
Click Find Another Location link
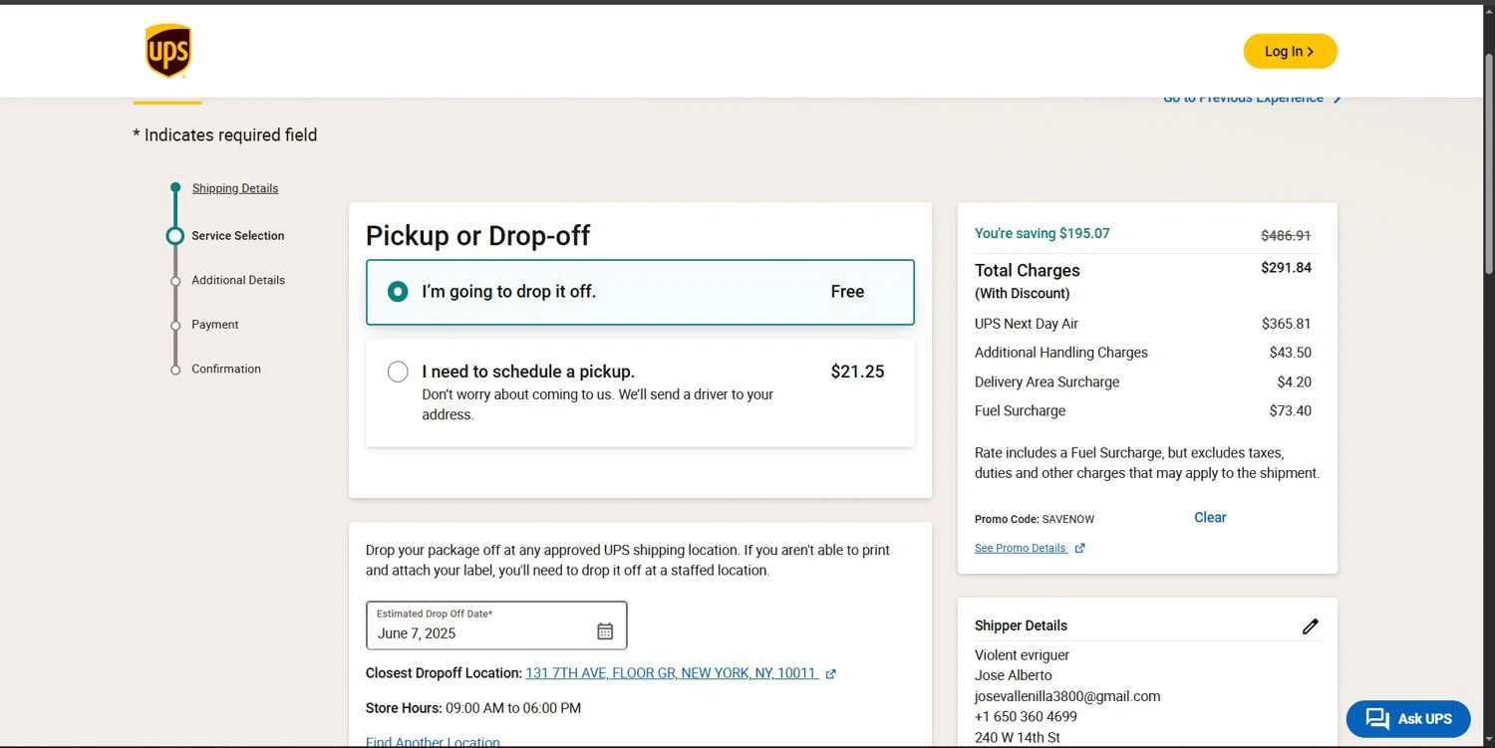tap(433, 742)
